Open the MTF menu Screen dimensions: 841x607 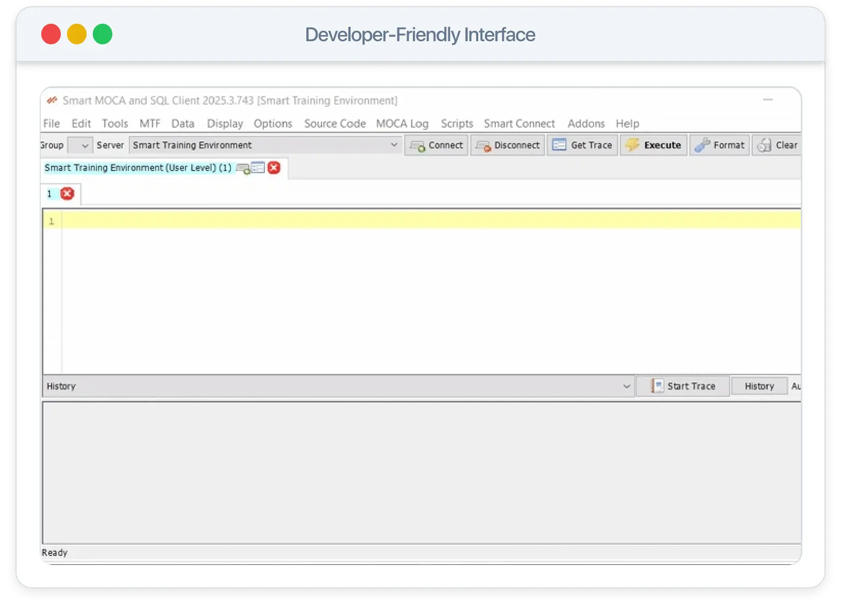tap(149, 124)
